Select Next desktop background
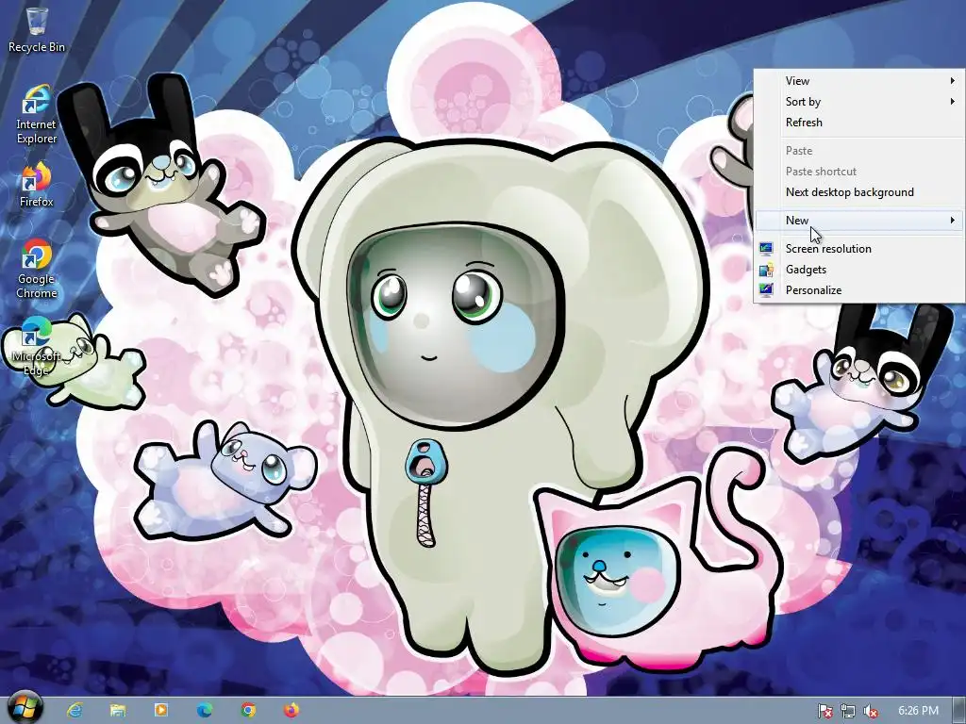Screen dimensions: 966x724 pos(858,192)
